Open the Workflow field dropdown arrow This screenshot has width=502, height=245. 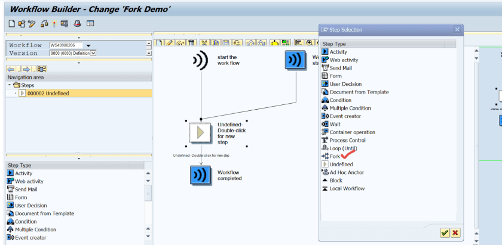(88, 45)
